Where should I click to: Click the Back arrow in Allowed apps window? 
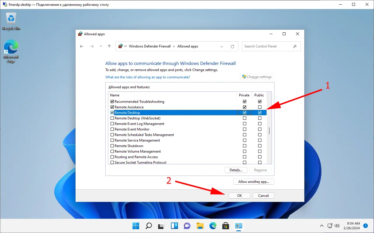tap(82, 46)
